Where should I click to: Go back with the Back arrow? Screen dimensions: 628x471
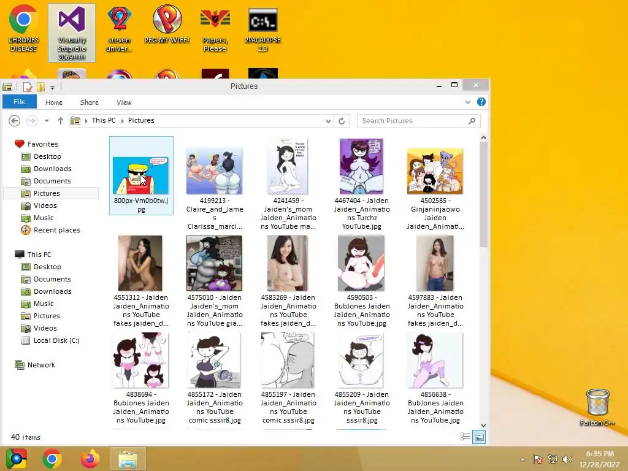click(x=15, y=121)
